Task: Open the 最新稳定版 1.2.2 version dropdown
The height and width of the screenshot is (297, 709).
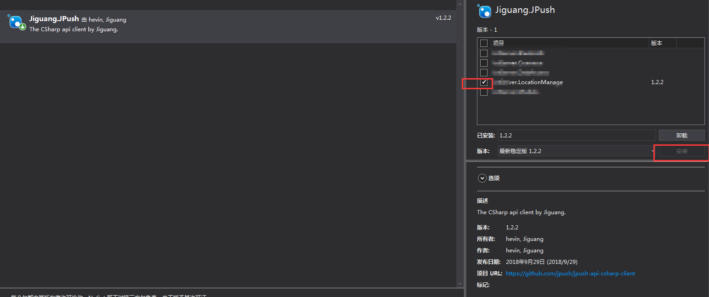Action: click(x=577, y=151)
